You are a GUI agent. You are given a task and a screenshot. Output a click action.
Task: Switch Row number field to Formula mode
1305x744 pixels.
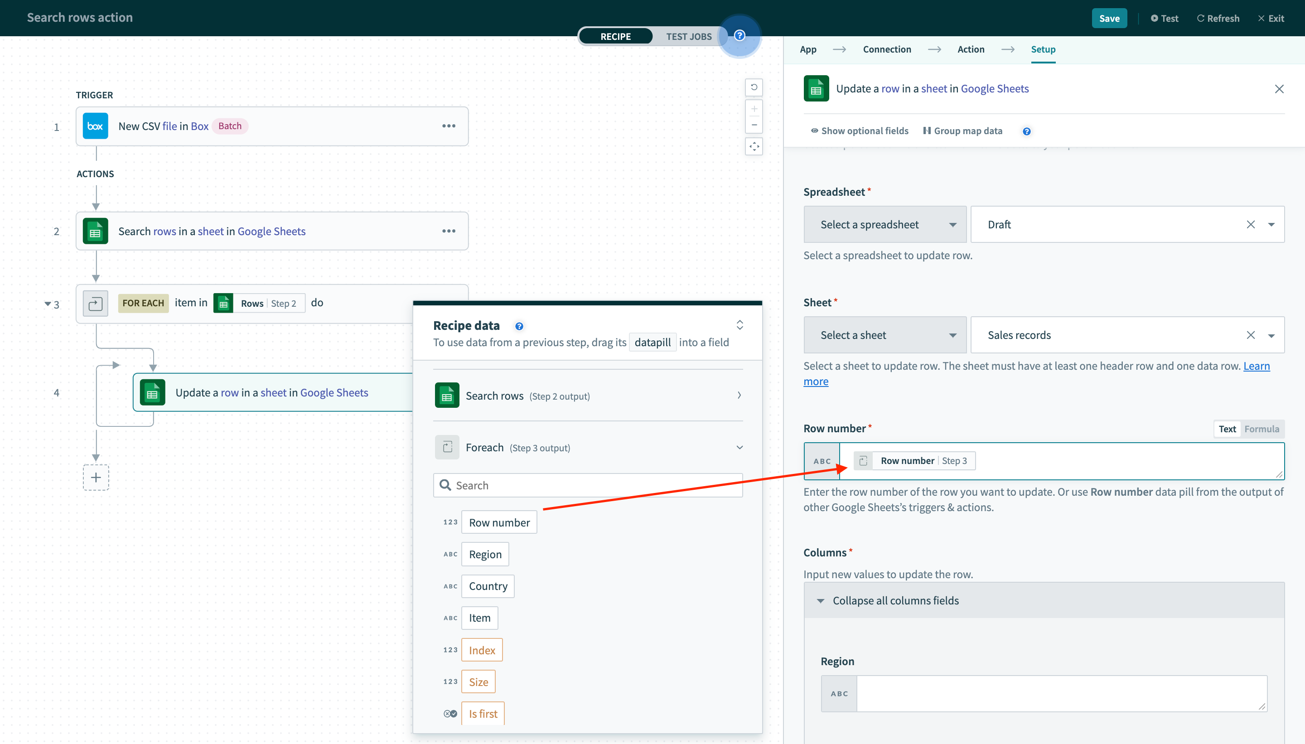pyautogui.click(x=1262, y=429)
